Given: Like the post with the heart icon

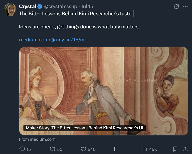Looking at the screenshot, I should click(x=83, y=149).
